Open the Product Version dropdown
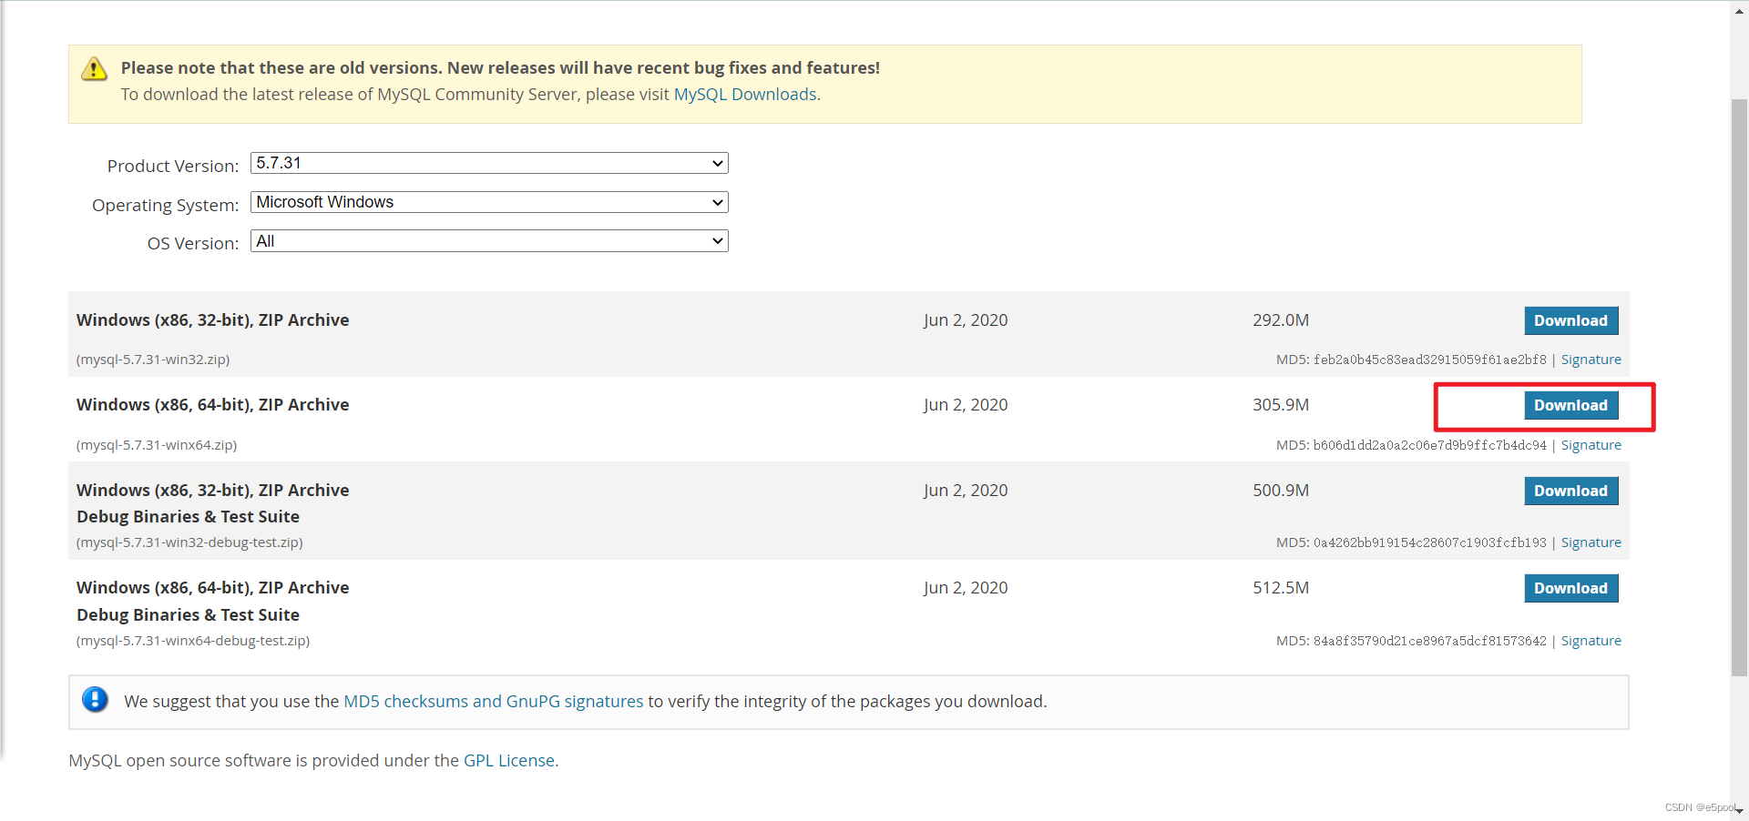The width and height of the screenshot is (1749, 821). click(x=489, y=163)
